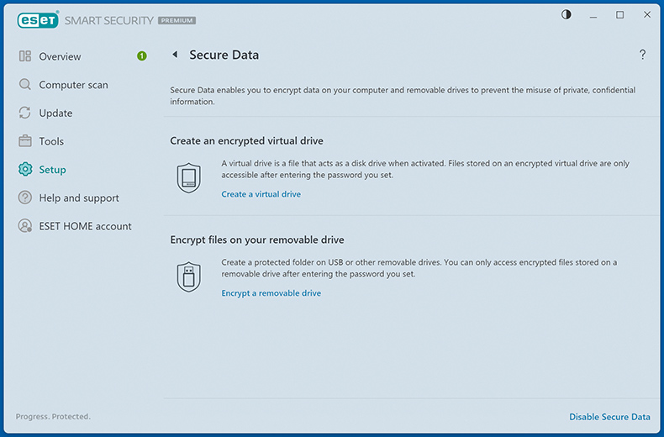Select the Setup menu item
Image resolution: width=664 pixels, height=437 pixels.
52,170
